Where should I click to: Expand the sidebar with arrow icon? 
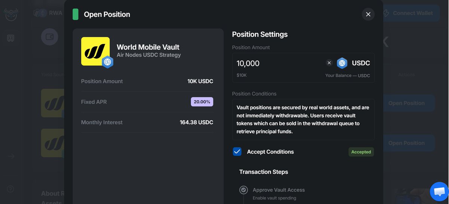coord(11,156)
